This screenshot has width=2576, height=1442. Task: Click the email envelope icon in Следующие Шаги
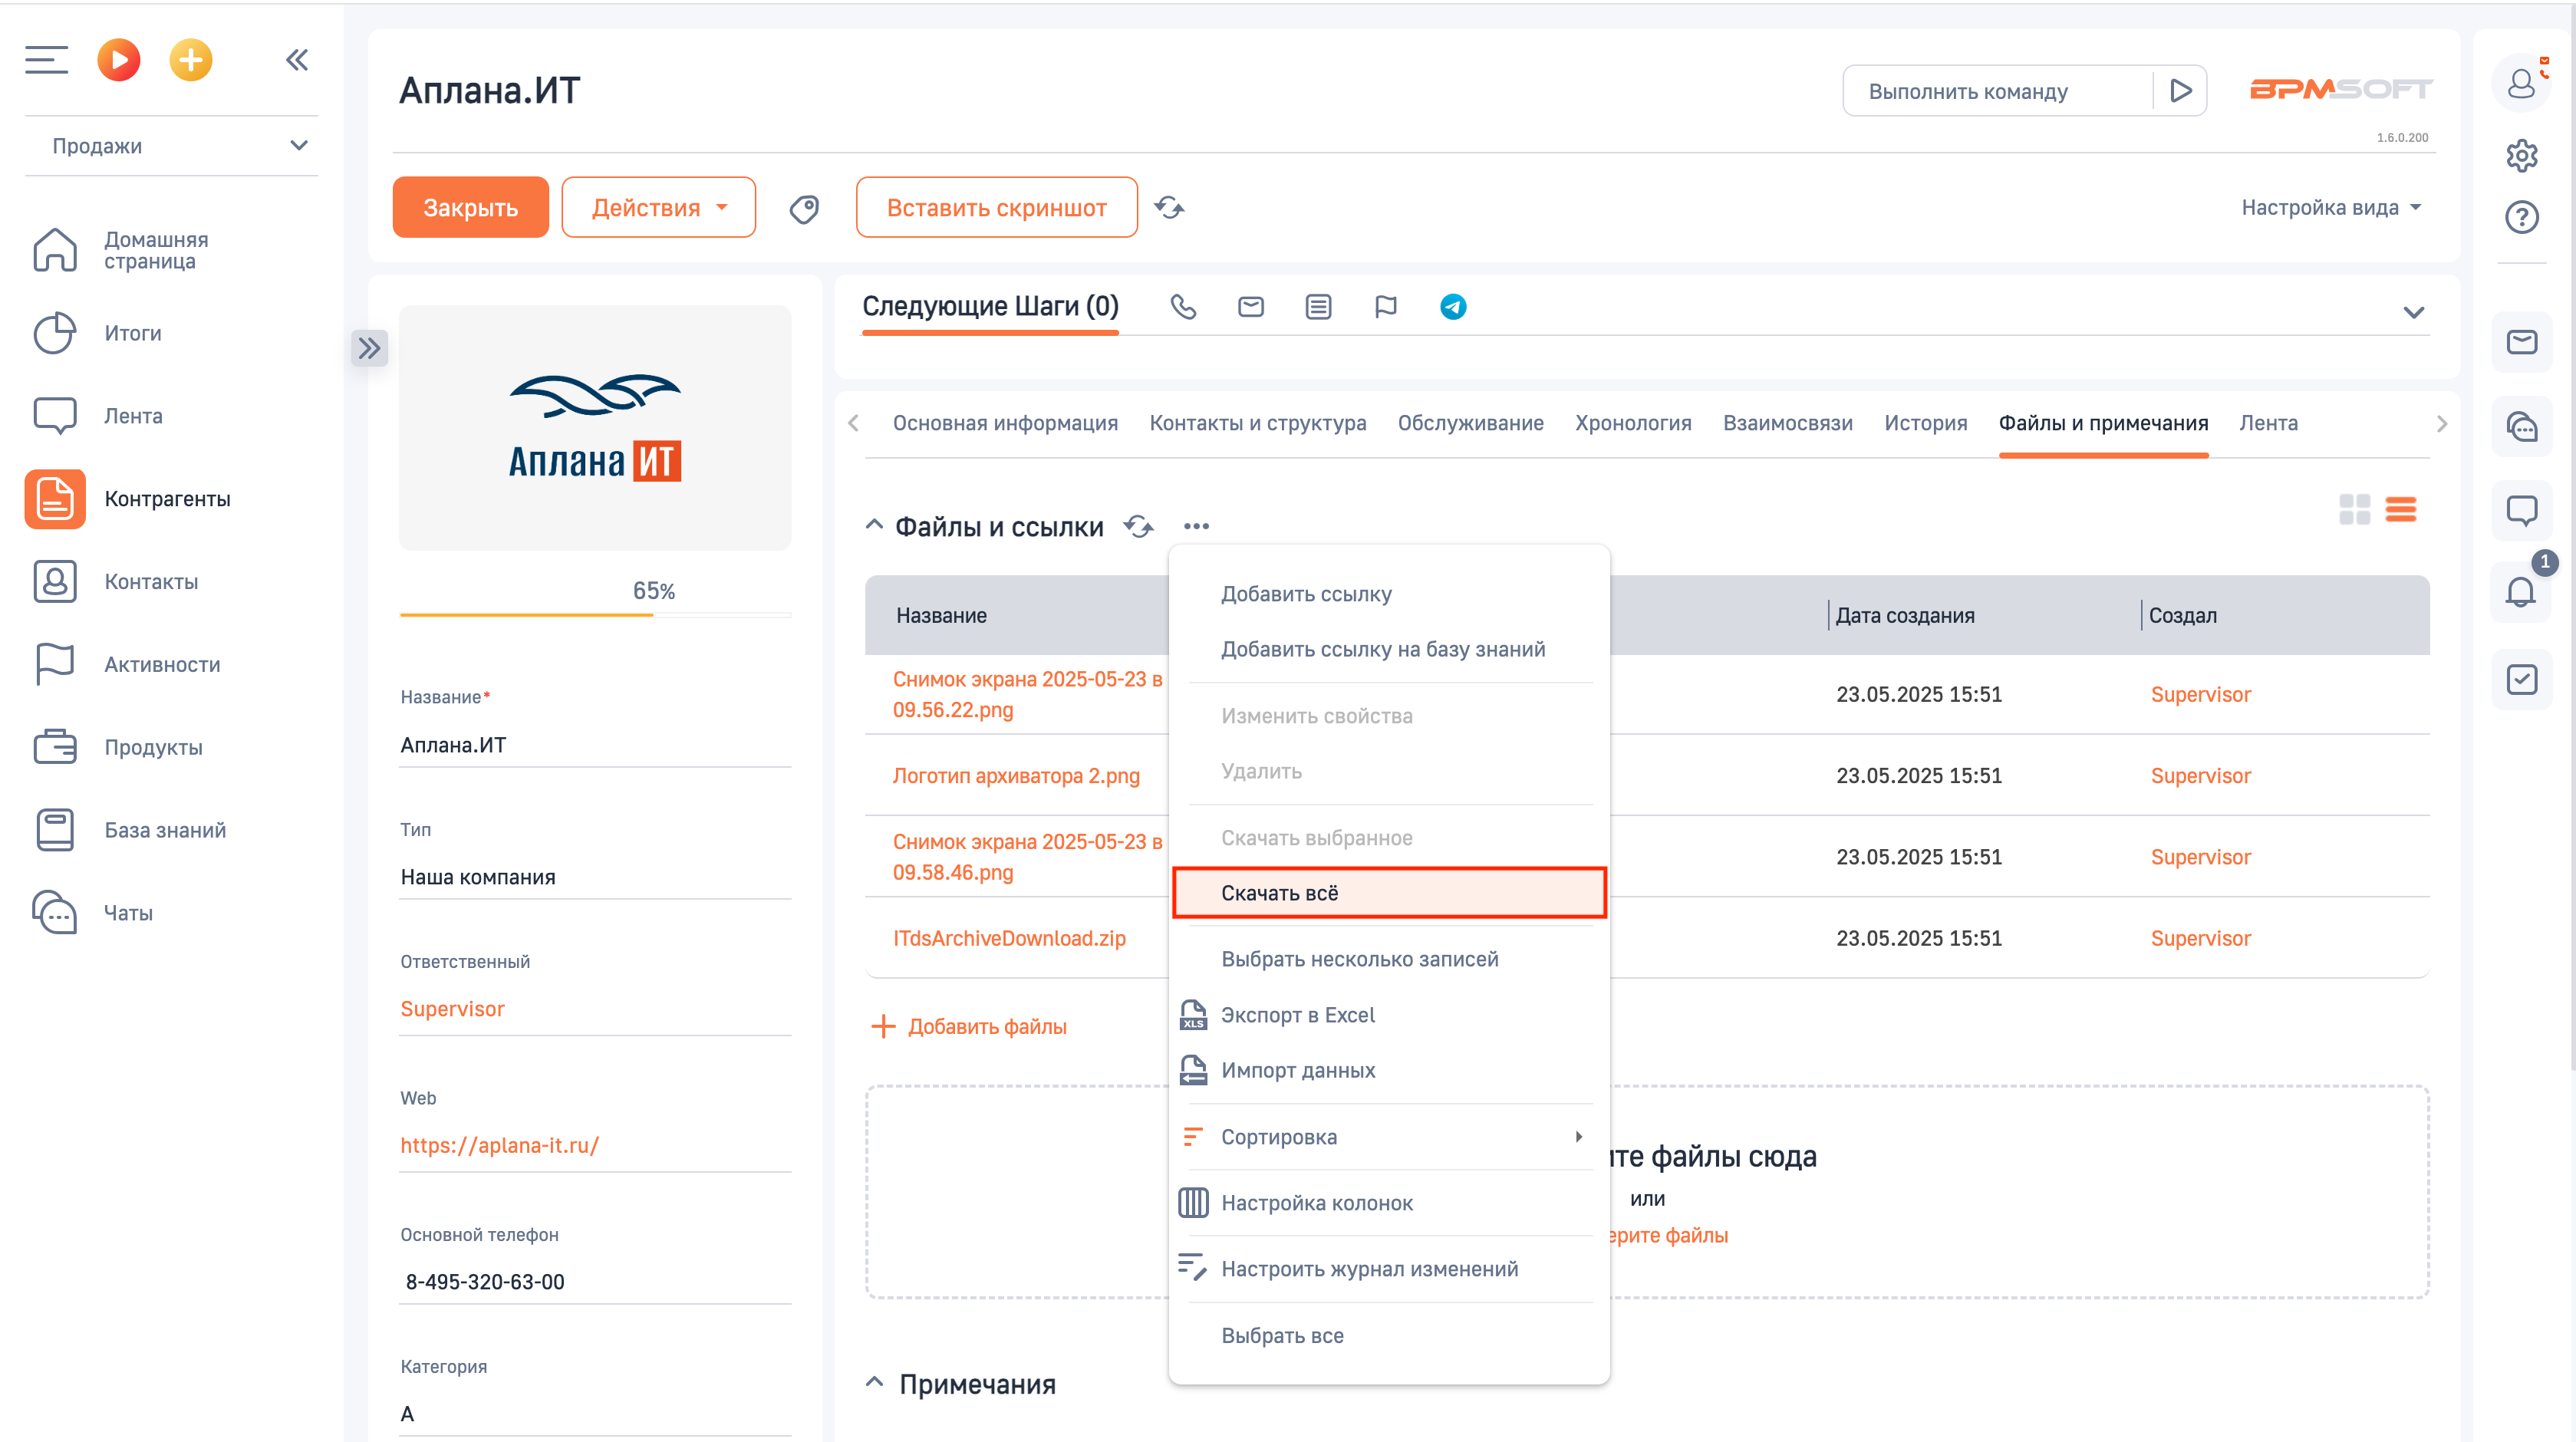pos(1251,307)
